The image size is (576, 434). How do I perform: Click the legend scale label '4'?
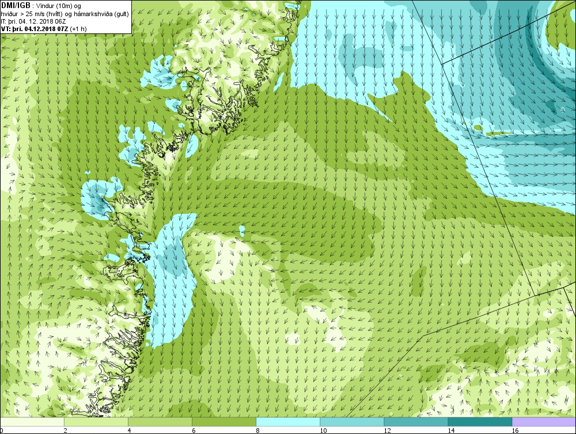(129, 431)
